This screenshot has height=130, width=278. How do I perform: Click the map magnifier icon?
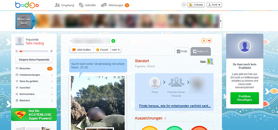(210, 62)
